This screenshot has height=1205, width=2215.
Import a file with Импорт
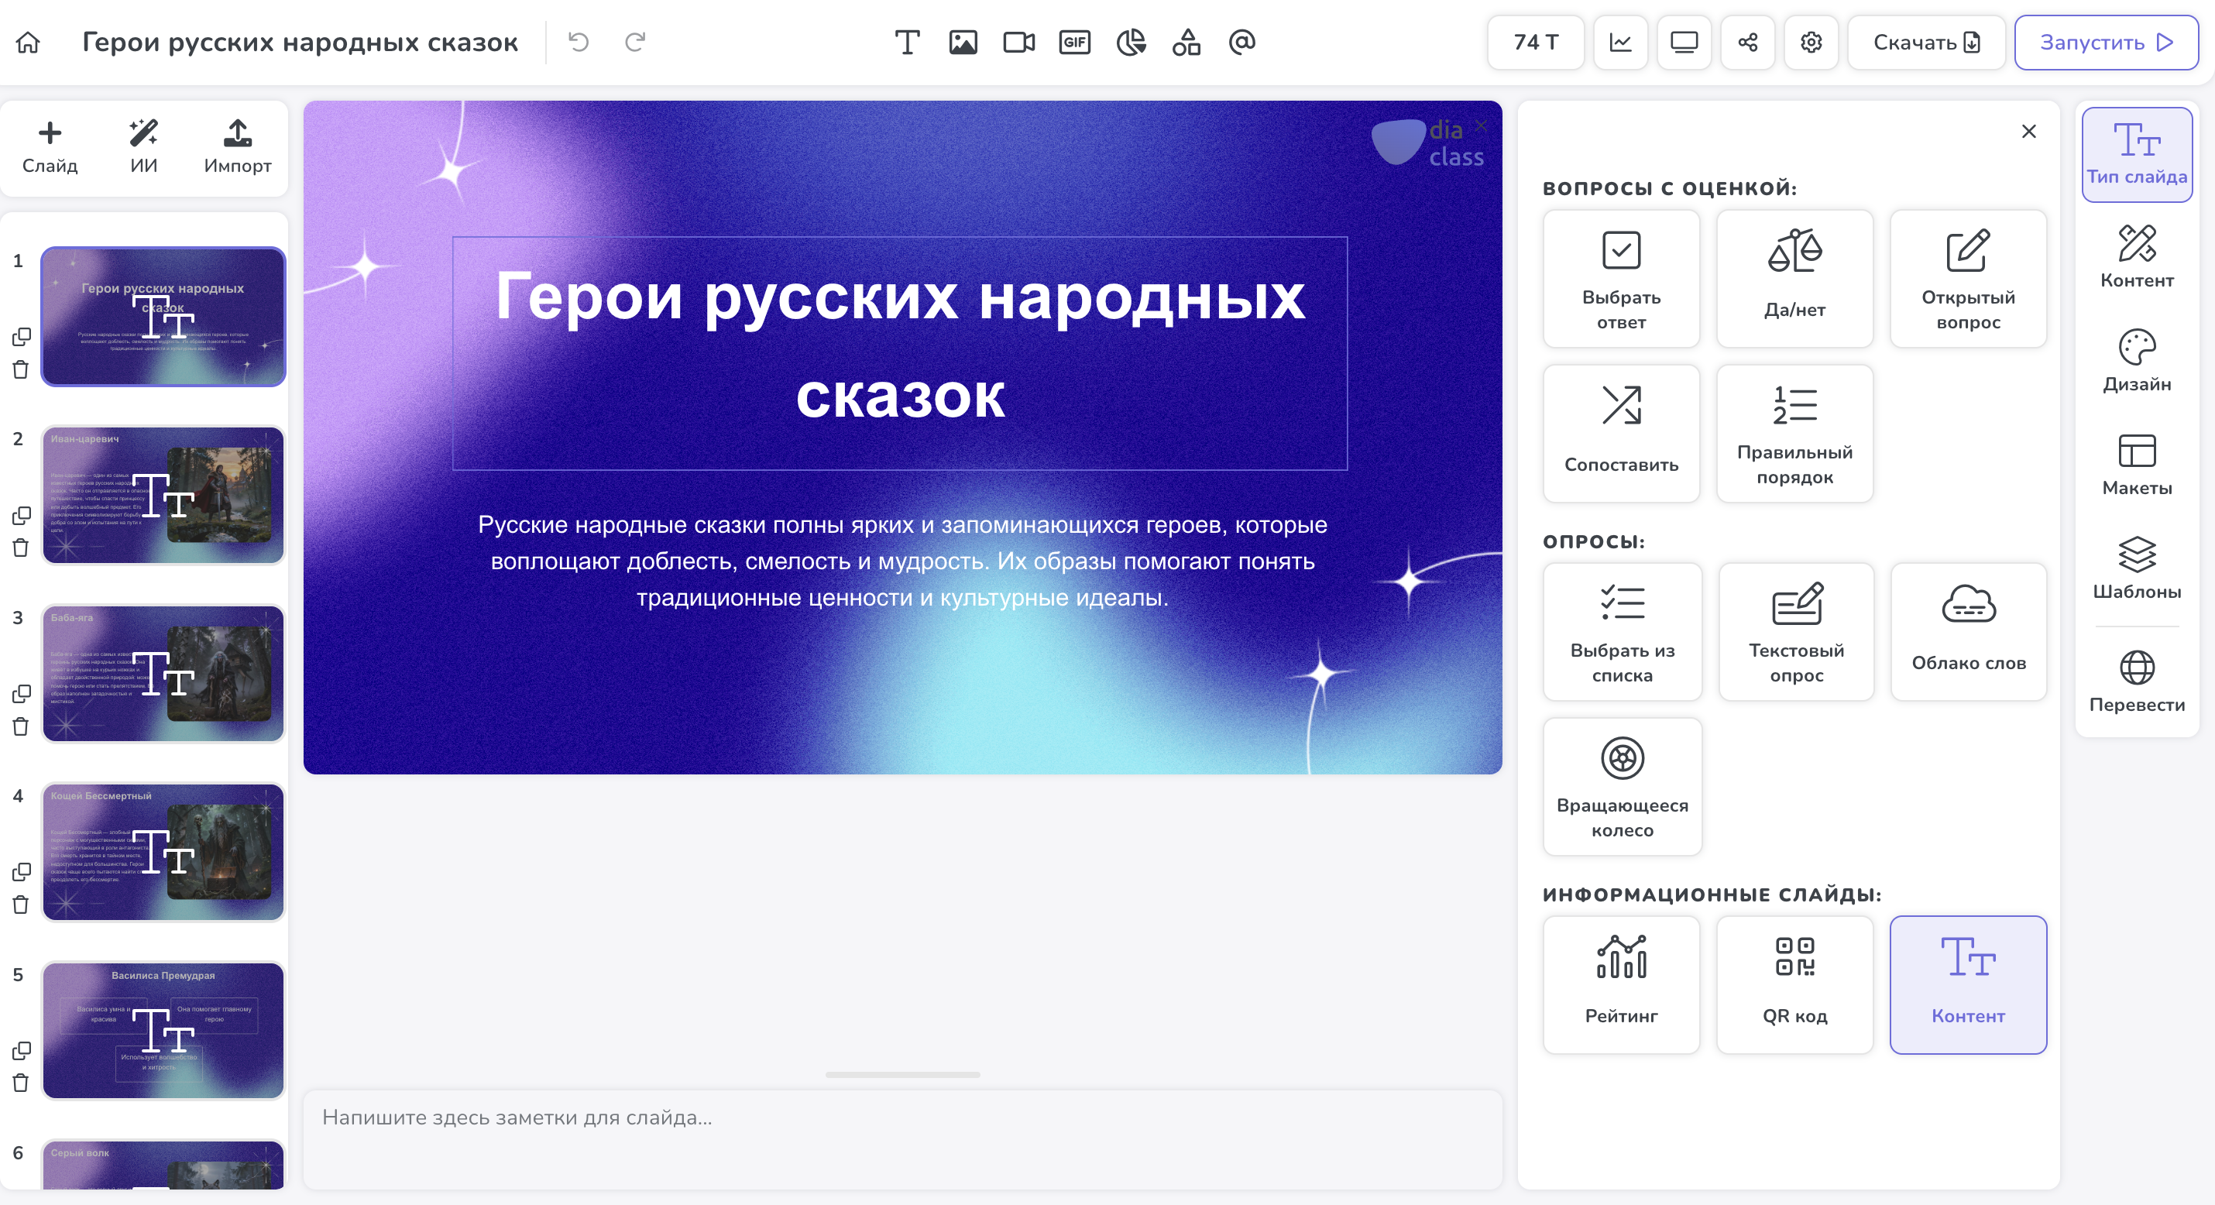point(237,147)
